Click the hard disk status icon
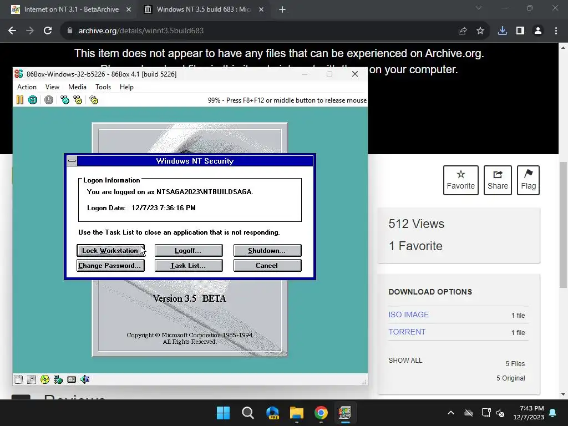 [x=72, y=379]
